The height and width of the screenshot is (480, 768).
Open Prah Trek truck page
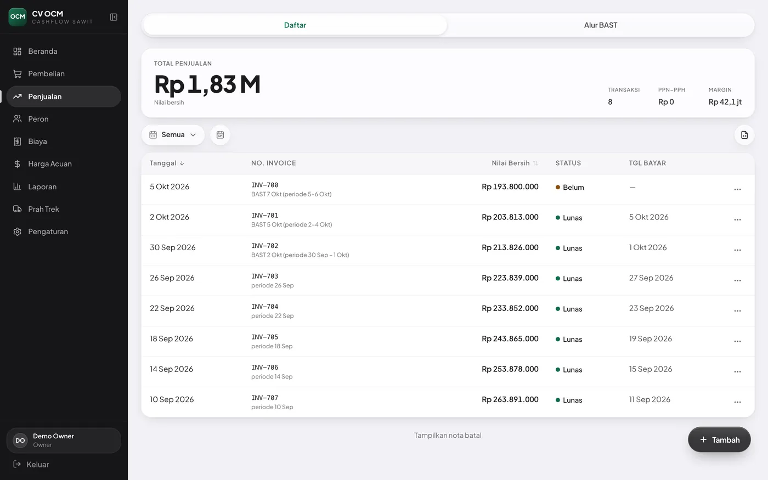pyautogui.click(x=64, y=209)
